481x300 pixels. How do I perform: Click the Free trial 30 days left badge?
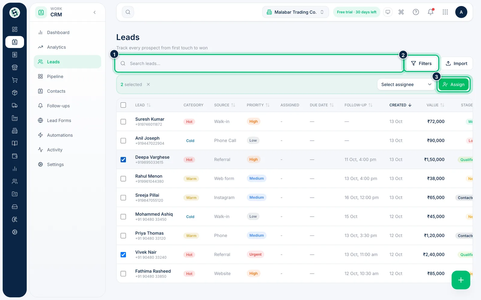[x=357, y=12]
